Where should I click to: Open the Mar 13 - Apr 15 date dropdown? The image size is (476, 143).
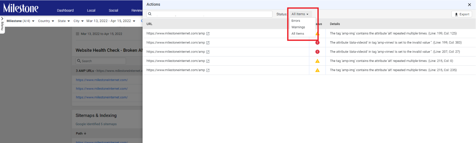(x=111, y=21)
